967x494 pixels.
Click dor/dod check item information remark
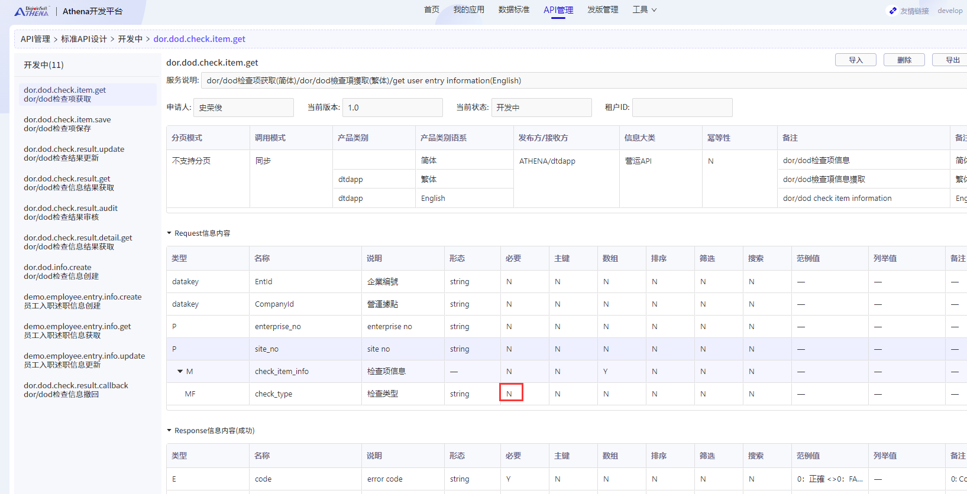tap(863, 198)
